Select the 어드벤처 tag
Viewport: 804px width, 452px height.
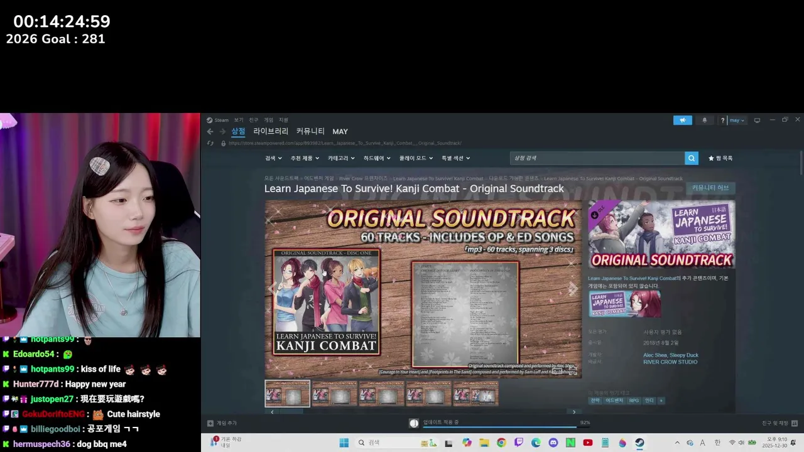[614, 401]
